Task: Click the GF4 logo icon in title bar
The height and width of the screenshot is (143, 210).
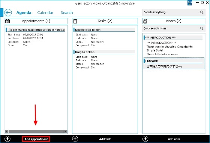Action: [190, 3]
